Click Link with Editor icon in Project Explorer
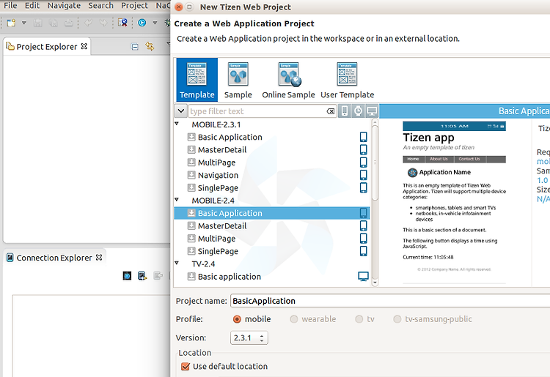Image resolution: width=550 pixels, height=377 pixels. (x=150, y=46)
